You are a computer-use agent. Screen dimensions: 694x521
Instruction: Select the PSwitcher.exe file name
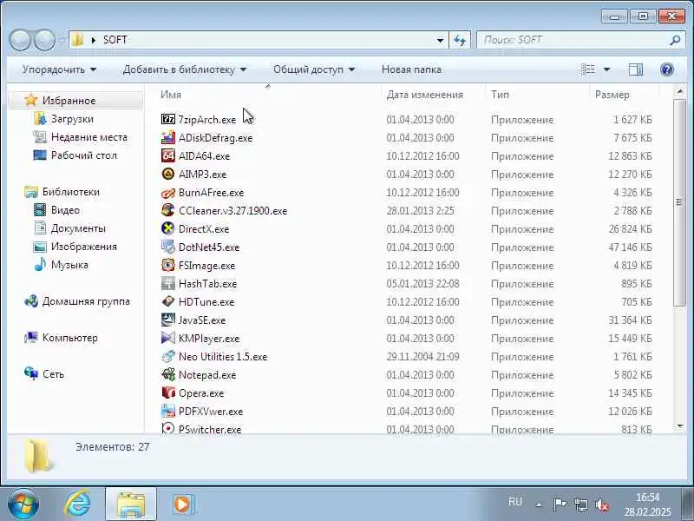(x=210, y=429)
